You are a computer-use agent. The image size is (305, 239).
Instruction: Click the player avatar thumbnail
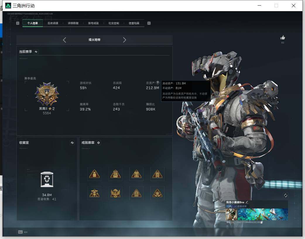(x=231, y=214)
